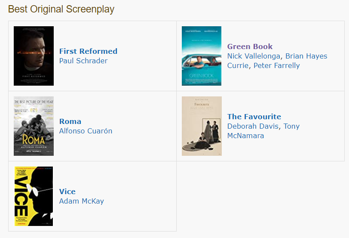Click the Alfonso Cuarón name link
Image resolution: width=349 pixels, height=238 pixels.
tap(86, 131)
